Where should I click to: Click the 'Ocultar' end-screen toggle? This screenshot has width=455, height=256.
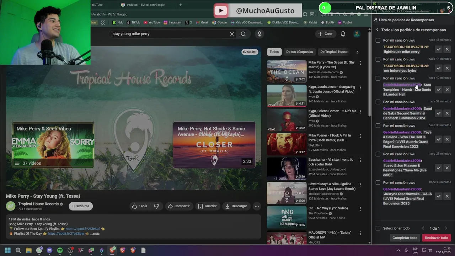click(250, 52)
